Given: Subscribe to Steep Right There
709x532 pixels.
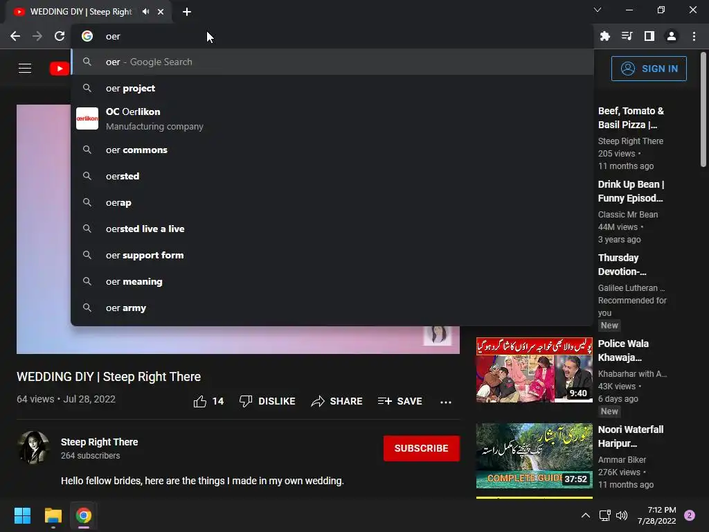Looking at the screenshot, I should click(x=422, y=448).
